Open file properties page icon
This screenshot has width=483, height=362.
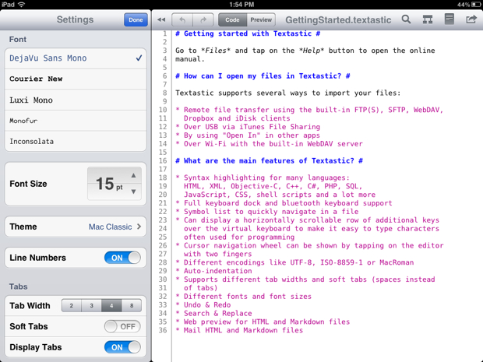[x=450, y=19]
